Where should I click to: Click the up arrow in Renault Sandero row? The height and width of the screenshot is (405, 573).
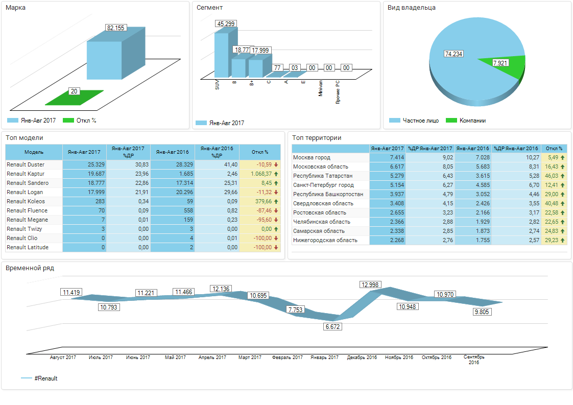tap(276, 183)
